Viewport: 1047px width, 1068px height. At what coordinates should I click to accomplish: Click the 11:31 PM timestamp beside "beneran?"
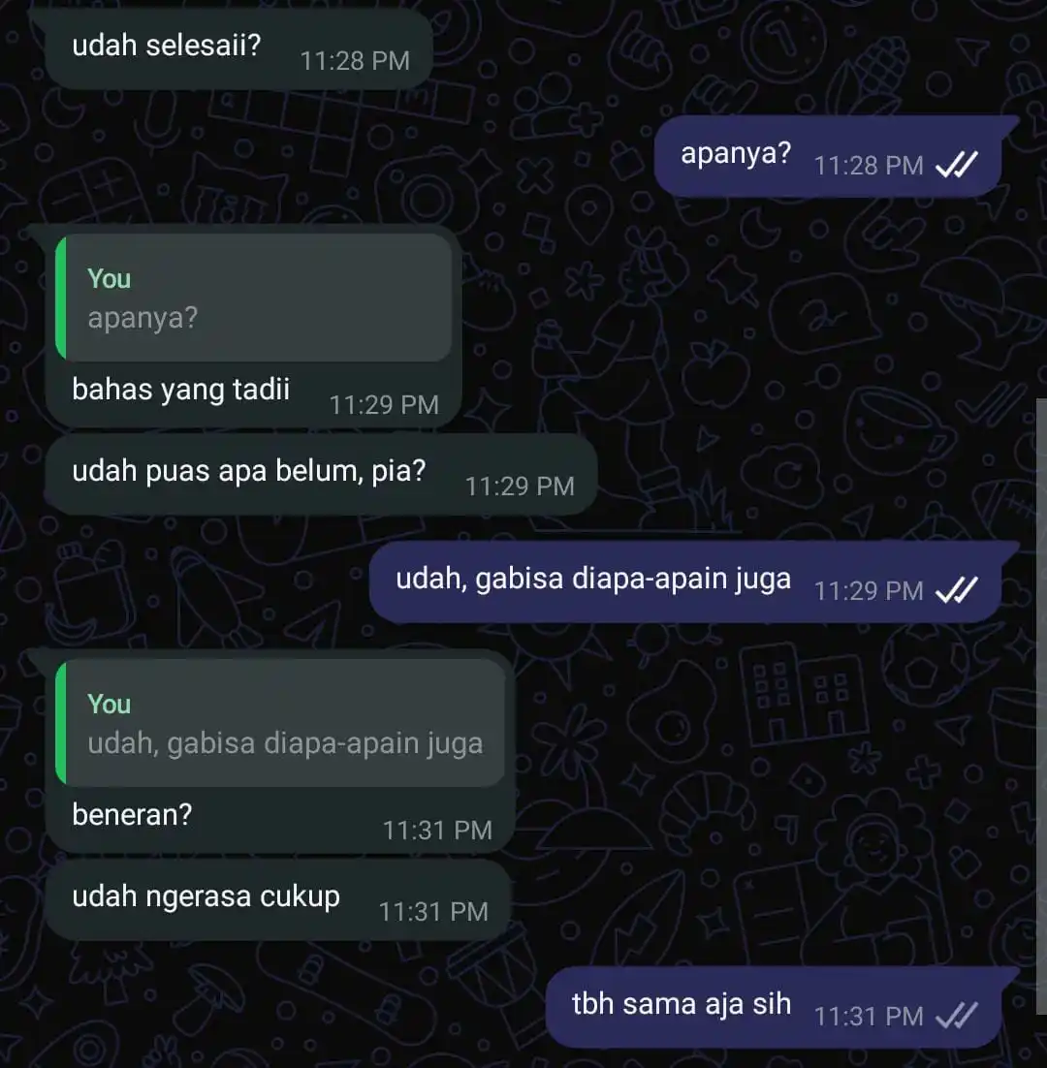click(437, 831)
